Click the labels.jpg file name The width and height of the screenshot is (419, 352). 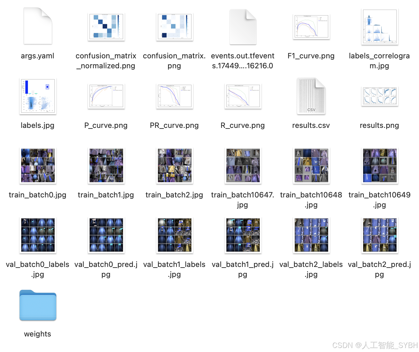(38, 125)
